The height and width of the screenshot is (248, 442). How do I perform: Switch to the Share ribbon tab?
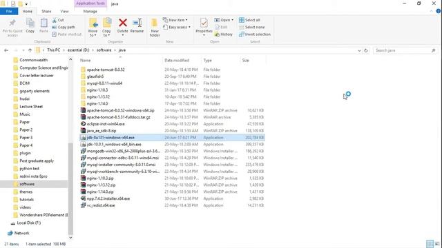(x=46, y=11)
